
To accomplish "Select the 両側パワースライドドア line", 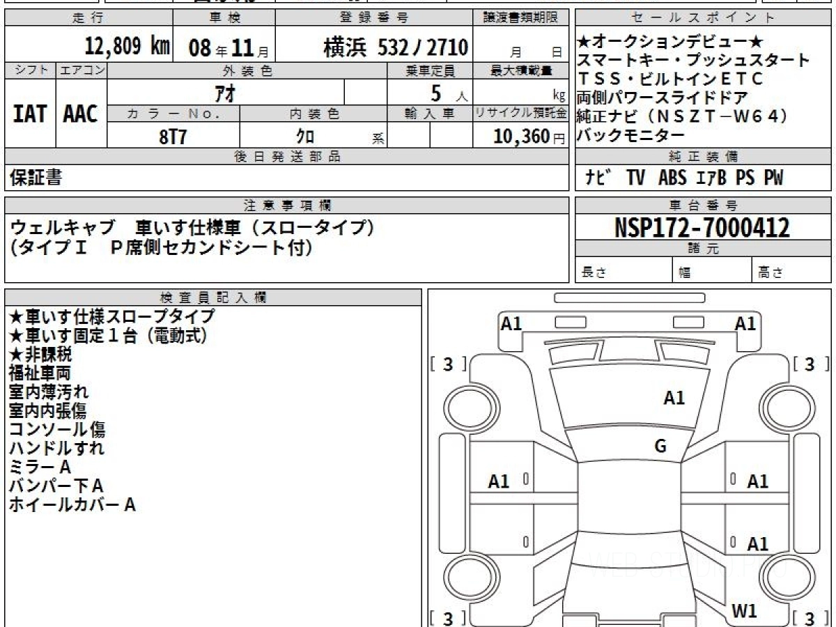I will [662, 98].
